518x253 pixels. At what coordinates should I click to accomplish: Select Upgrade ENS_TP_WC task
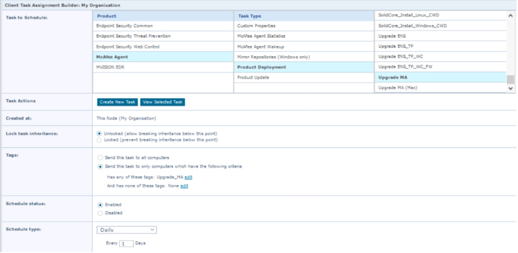tap(441, 57)
